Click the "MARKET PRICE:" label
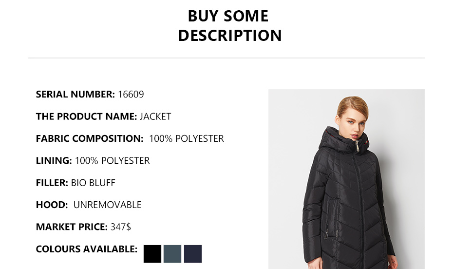 click(72, 227)
